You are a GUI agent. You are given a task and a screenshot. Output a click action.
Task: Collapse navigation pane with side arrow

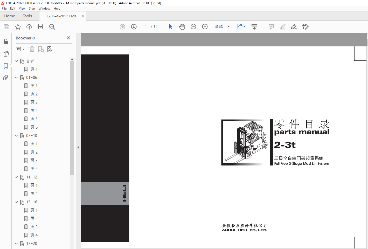pos(78,147)
